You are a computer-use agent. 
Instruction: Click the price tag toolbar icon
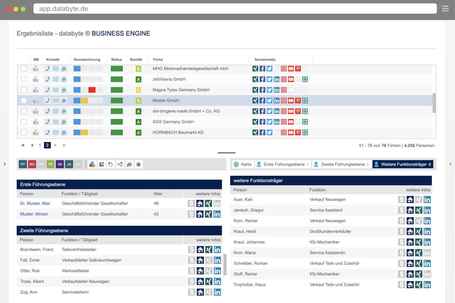[111, 164]
